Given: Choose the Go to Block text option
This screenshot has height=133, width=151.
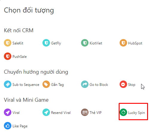Looking at the screenshot, I should pos(99,85).
